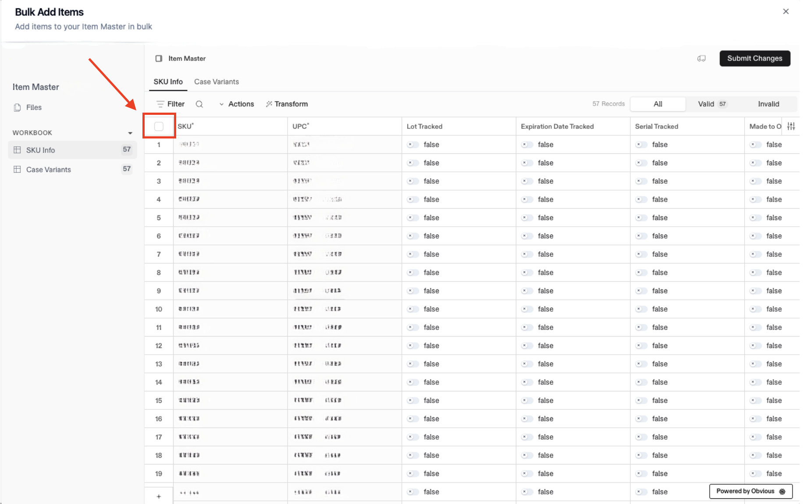The height and width of the screenshot is (504, 810).
Task: Click the UPC cell in row 9
Action: tap(345, 291)
